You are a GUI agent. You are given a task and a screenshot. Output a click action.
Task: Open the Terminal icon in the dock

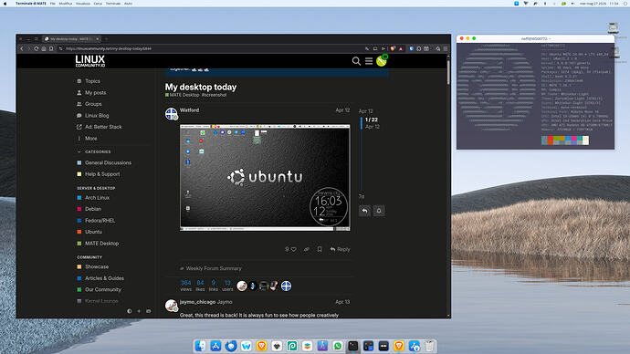click(353, 346)
